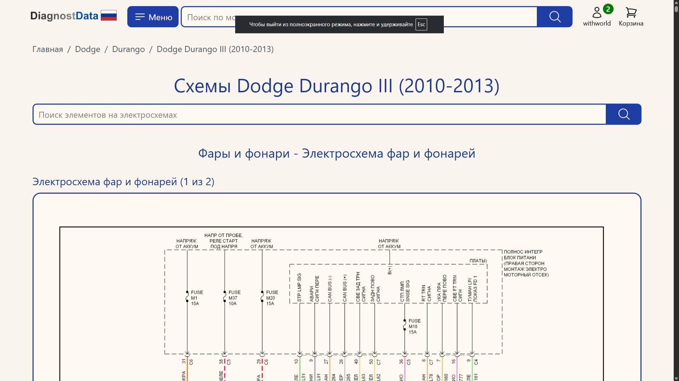
Task: Open the Меню navigation button
Action: [153, 16]
